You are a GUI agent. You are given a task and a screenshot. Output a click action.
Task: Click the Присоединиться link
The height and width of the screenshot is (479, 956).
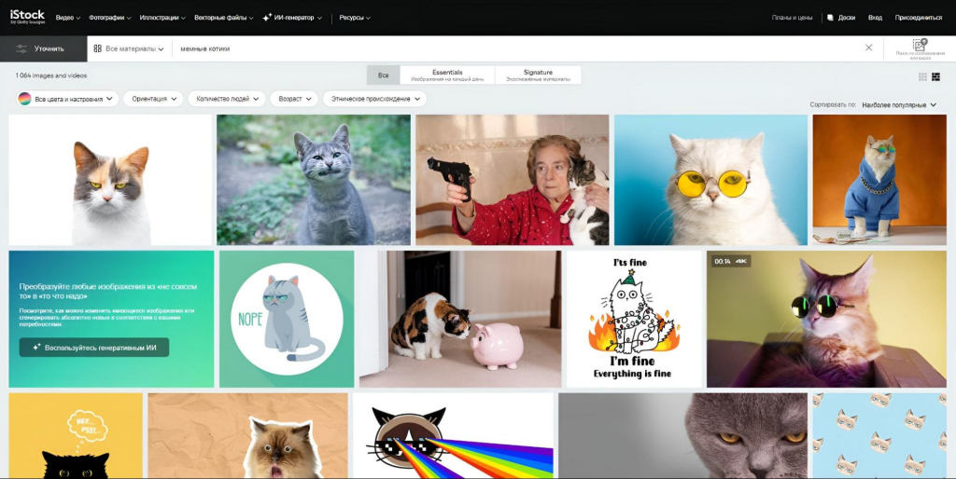[x=918, y=18]
